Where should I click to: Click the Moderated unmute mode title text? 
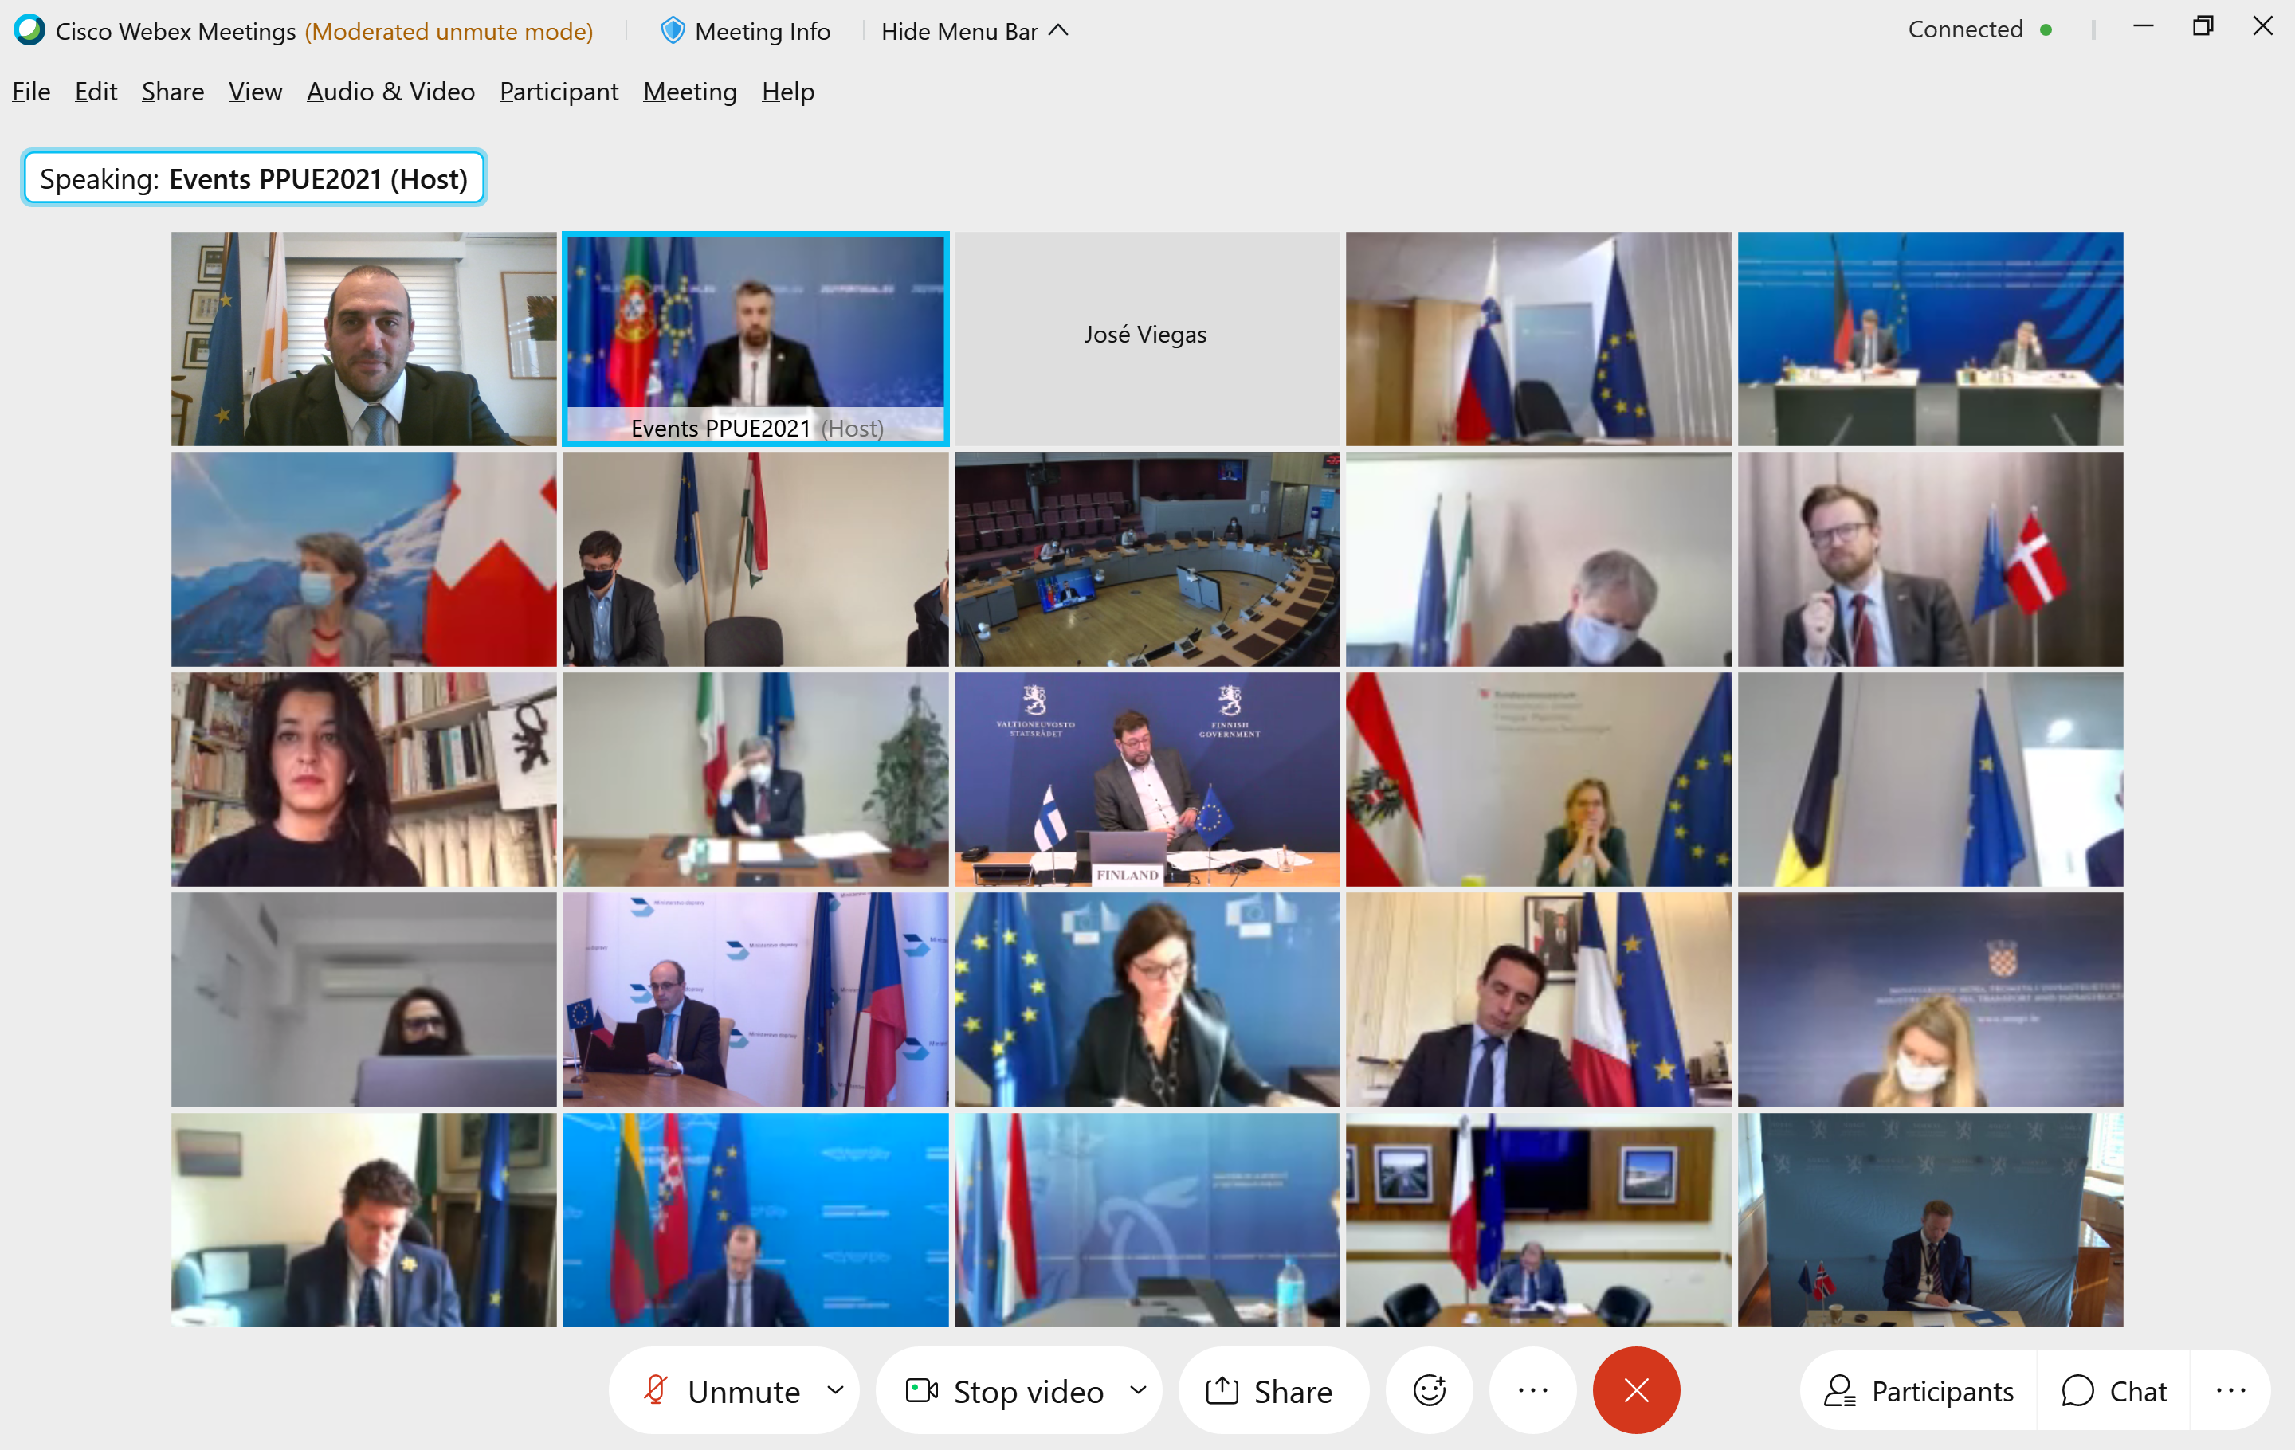(x=449, y=31)
